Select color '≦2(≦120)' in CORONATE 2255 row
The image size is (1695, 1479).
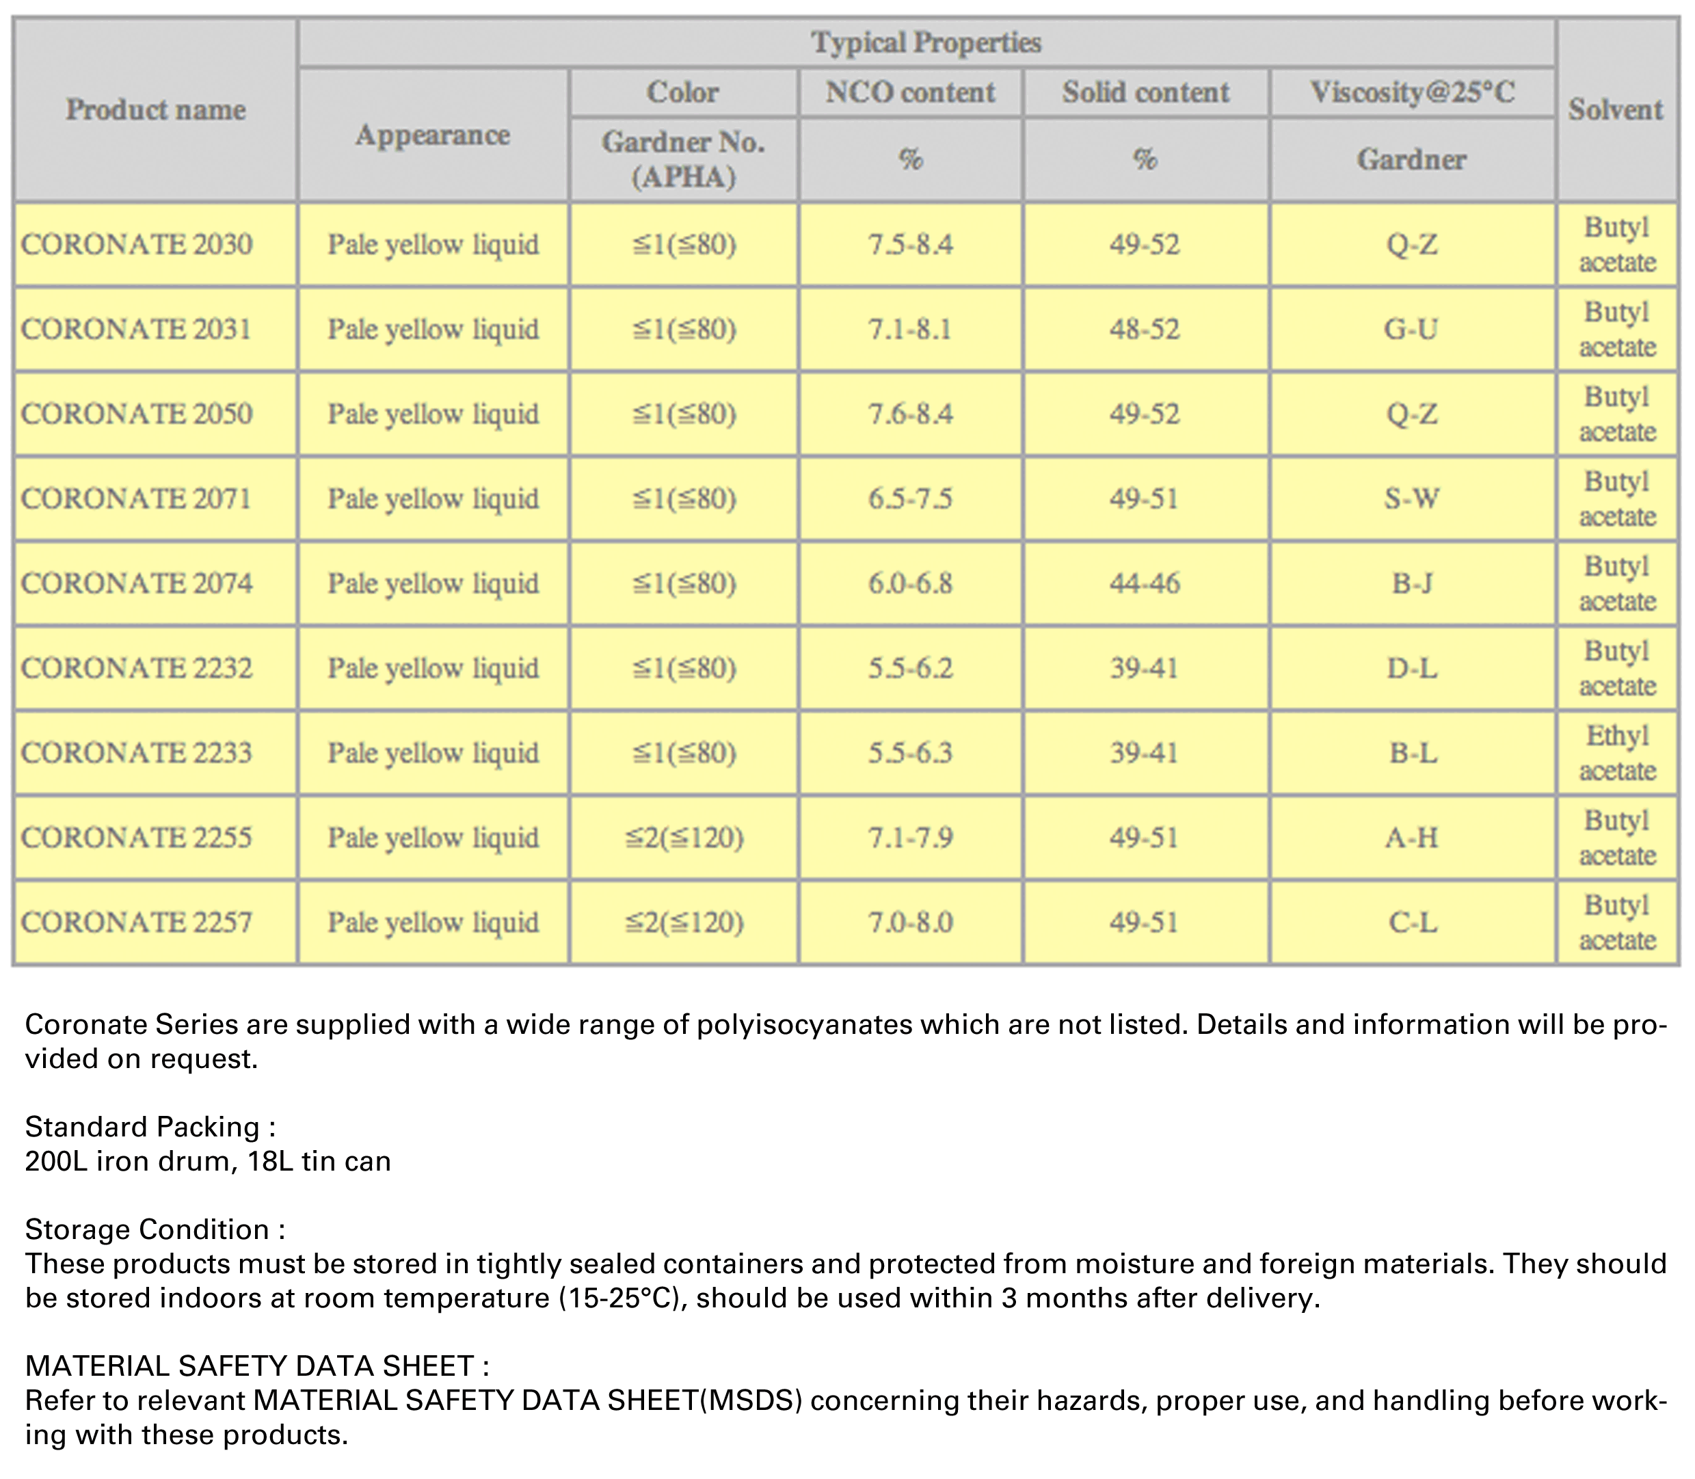683,838
